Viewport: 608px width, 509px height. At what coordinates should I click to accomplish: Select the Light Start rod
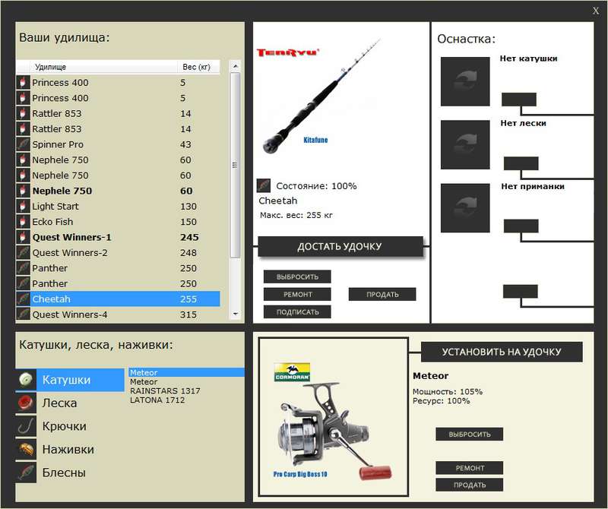tap(118, 206)
